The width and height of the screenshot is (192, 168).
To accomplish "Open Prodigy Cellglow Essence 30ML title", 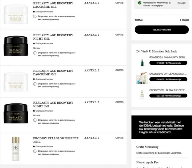I will [56, 140].
